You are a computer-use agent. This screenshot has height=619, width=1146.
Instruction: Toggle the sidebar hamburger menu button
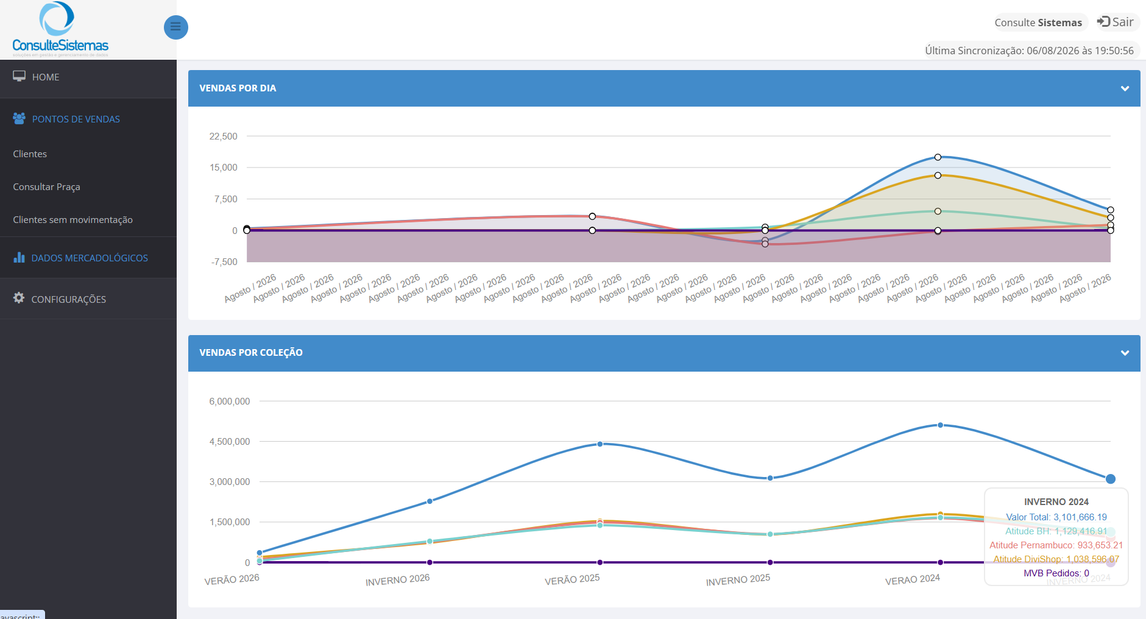175,27
